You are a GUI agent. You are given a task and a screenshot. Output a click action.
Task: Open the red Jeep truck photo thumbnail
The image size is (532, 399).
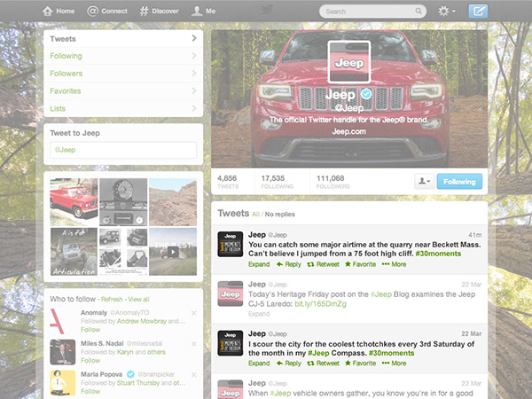pos(74,202)
